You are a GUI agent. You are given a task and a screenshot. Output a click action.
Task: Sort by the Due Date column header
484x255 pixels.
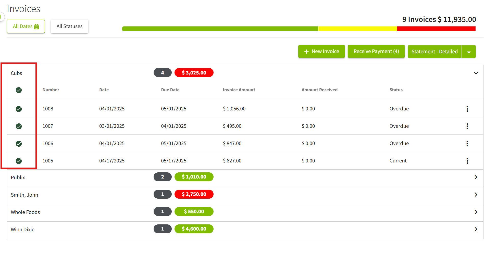pyautogui.click(x=170, y=90)
